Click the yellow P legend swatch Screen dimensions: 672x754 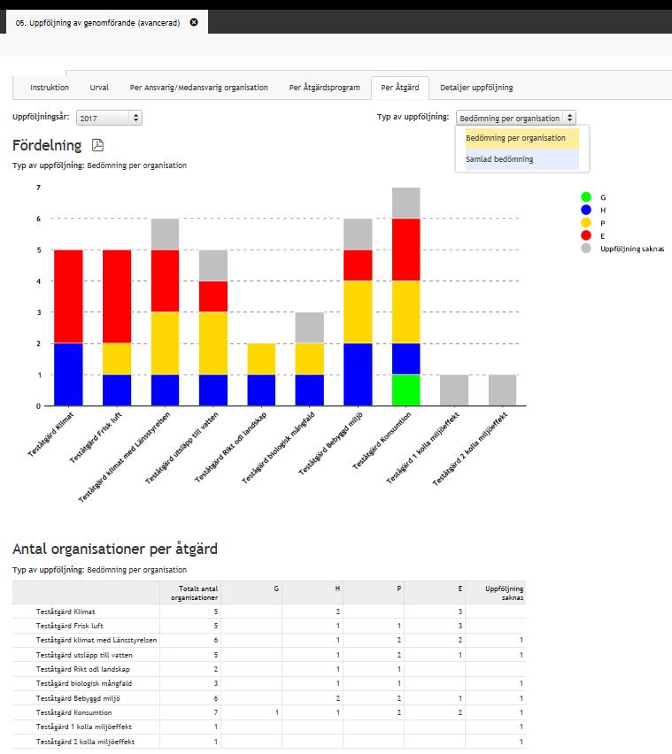(586, 223)
